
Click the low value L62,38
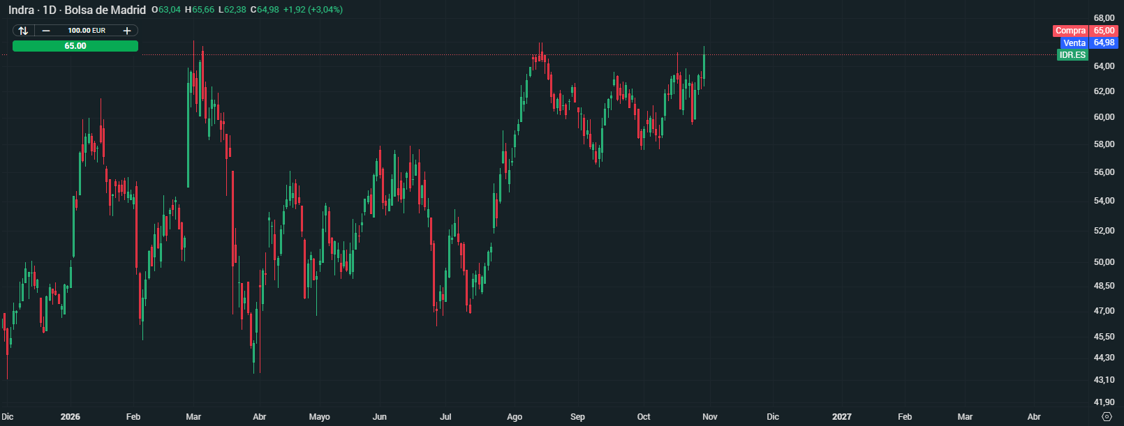point(232,10)
